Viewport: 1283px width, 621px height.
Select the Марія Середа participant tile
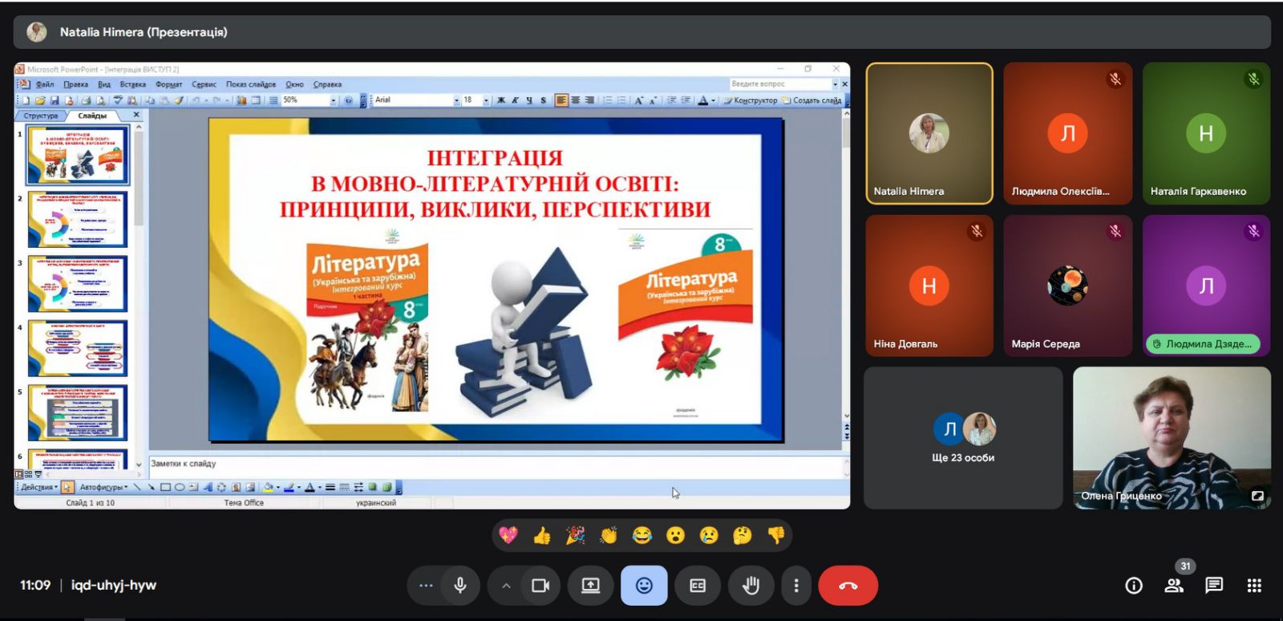click(x=1067, y=286)
